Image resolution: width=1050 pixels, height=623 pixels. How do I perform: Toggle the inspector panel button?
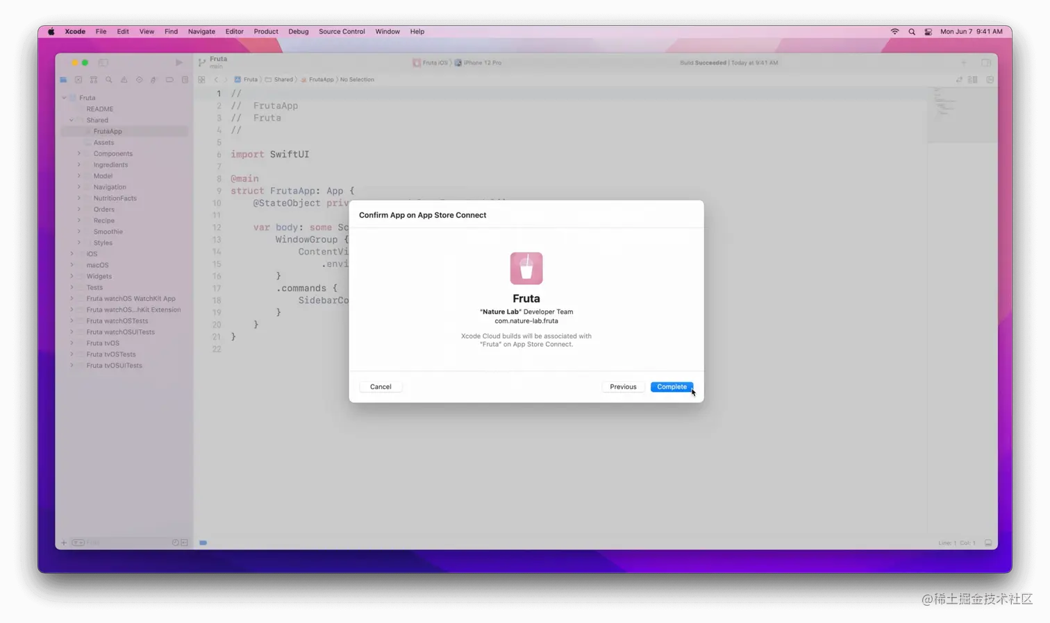pyautogui.click(x=986, y=62)
